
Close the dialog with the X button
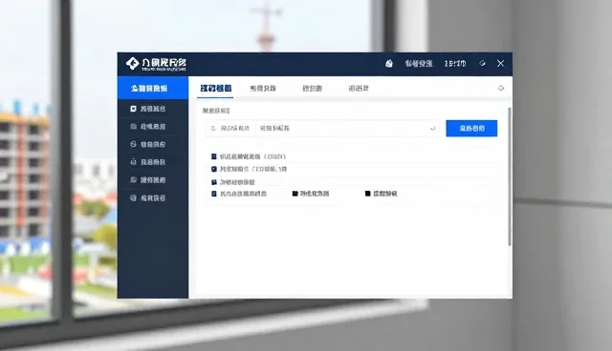[501, 63]
